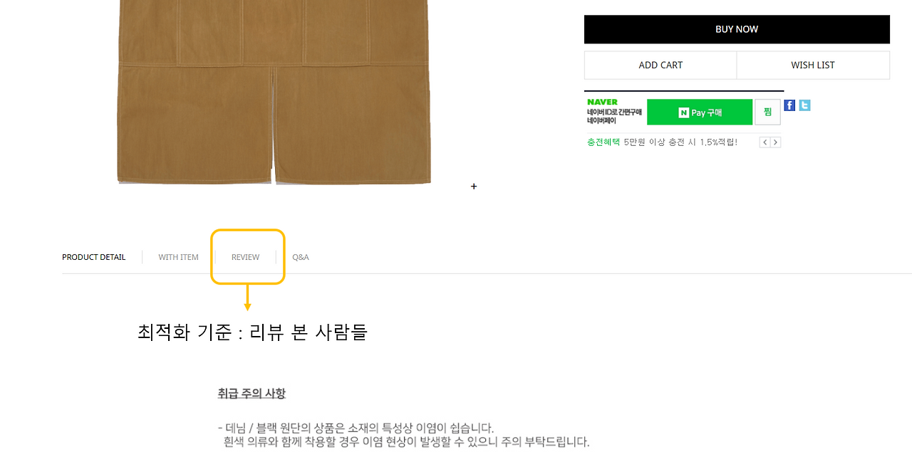Switch to PRODUCT DETAIL tab
This screenshot has height=452, width=912.
tap(93, 257)
